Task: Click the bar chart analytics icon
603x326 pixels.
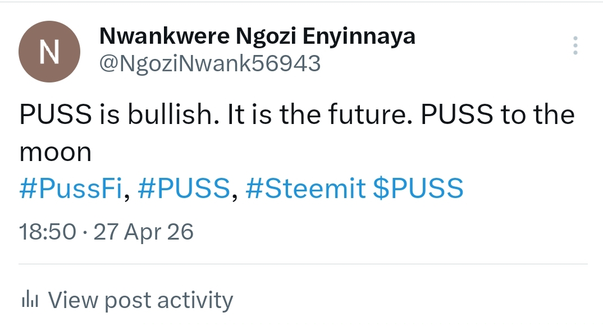Action: pyautogui.click(x=29, y=301)
